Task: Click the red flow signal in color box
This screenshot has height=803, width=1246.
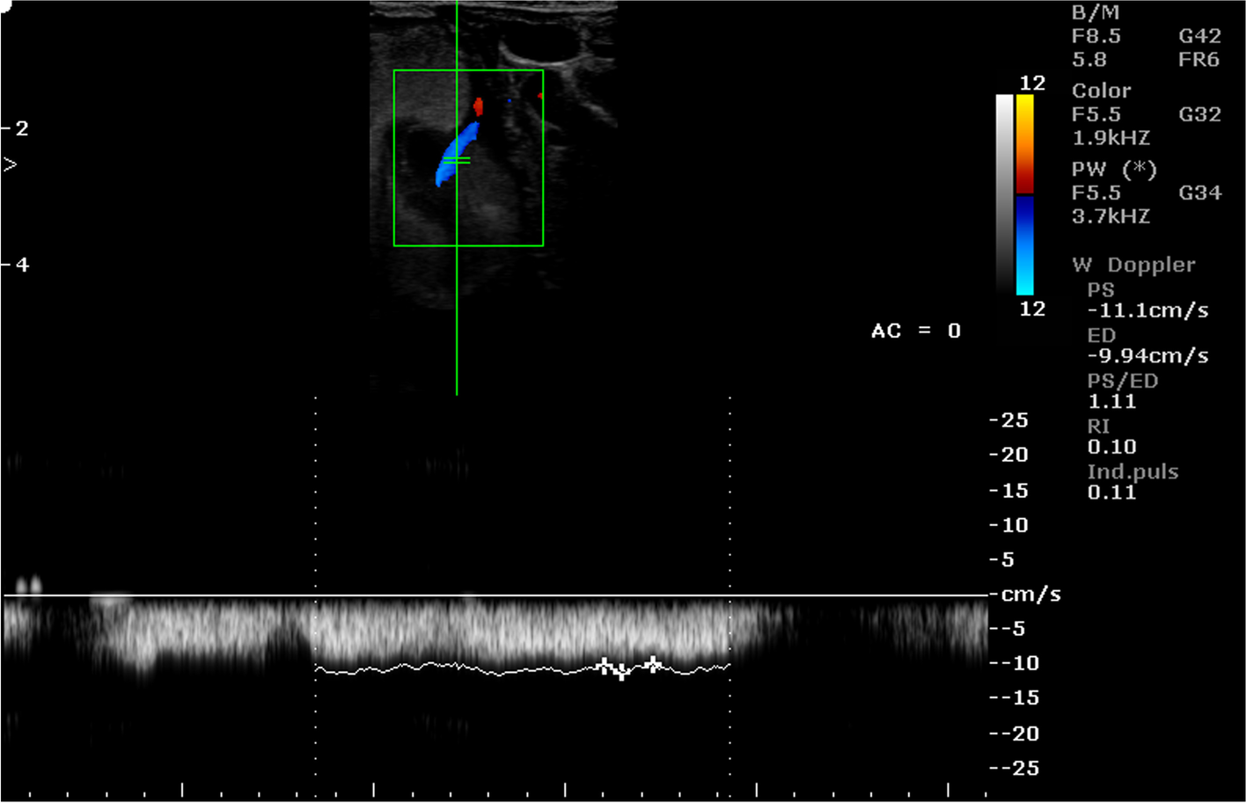Action: click(479, 107)
